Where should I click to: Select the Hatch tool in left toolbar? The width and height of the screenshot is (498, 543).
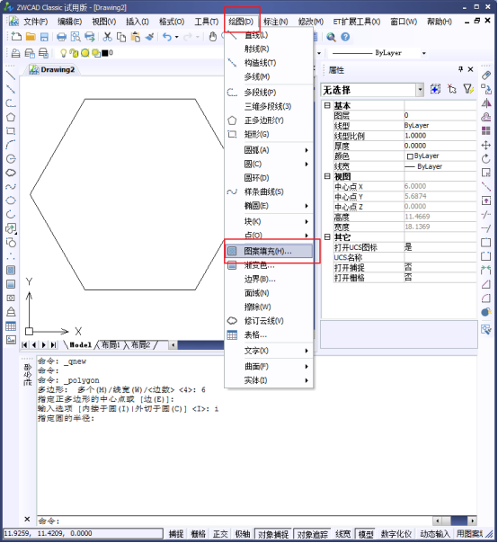[11, 270]
